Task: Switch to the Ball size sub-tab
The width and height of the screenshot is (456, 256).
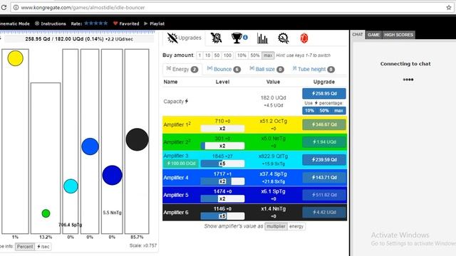Action: (x=266, y=70)
